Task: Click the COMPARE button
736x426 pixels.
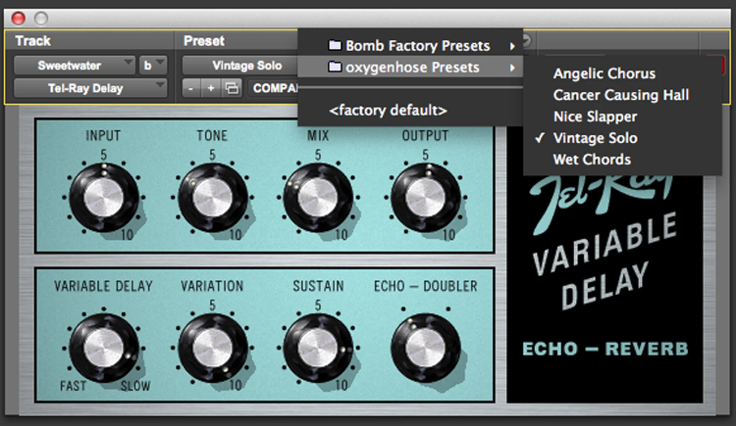Action: pos(273,88)
